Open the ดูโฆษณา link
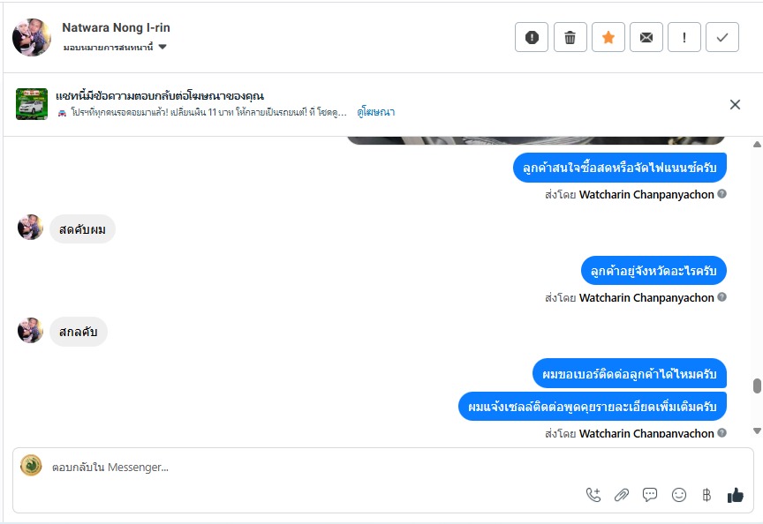The height and width of the screenshot is (524, 763). pos(375,112)
